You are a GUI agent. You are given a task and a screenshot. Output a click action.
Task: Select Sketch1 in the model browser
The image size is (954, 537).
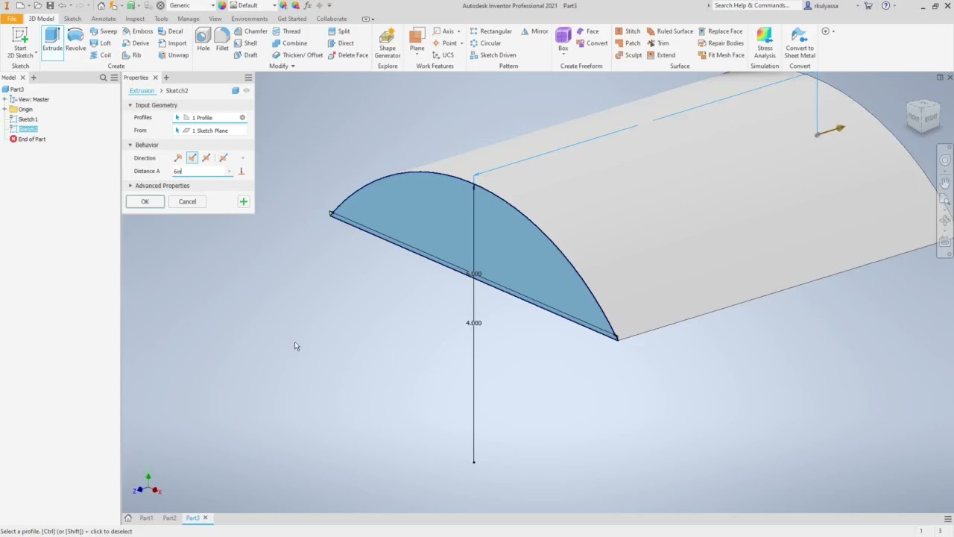(x=28, y=119)
